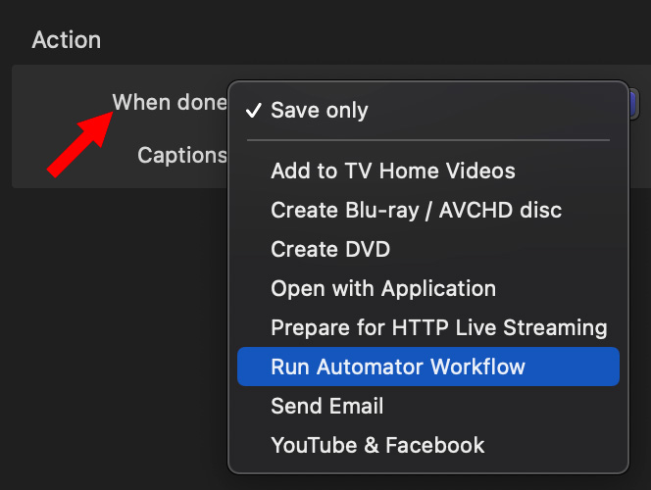Choose the Create DVD action
This screenshot has width=651, height=490.
click(428, 249)
